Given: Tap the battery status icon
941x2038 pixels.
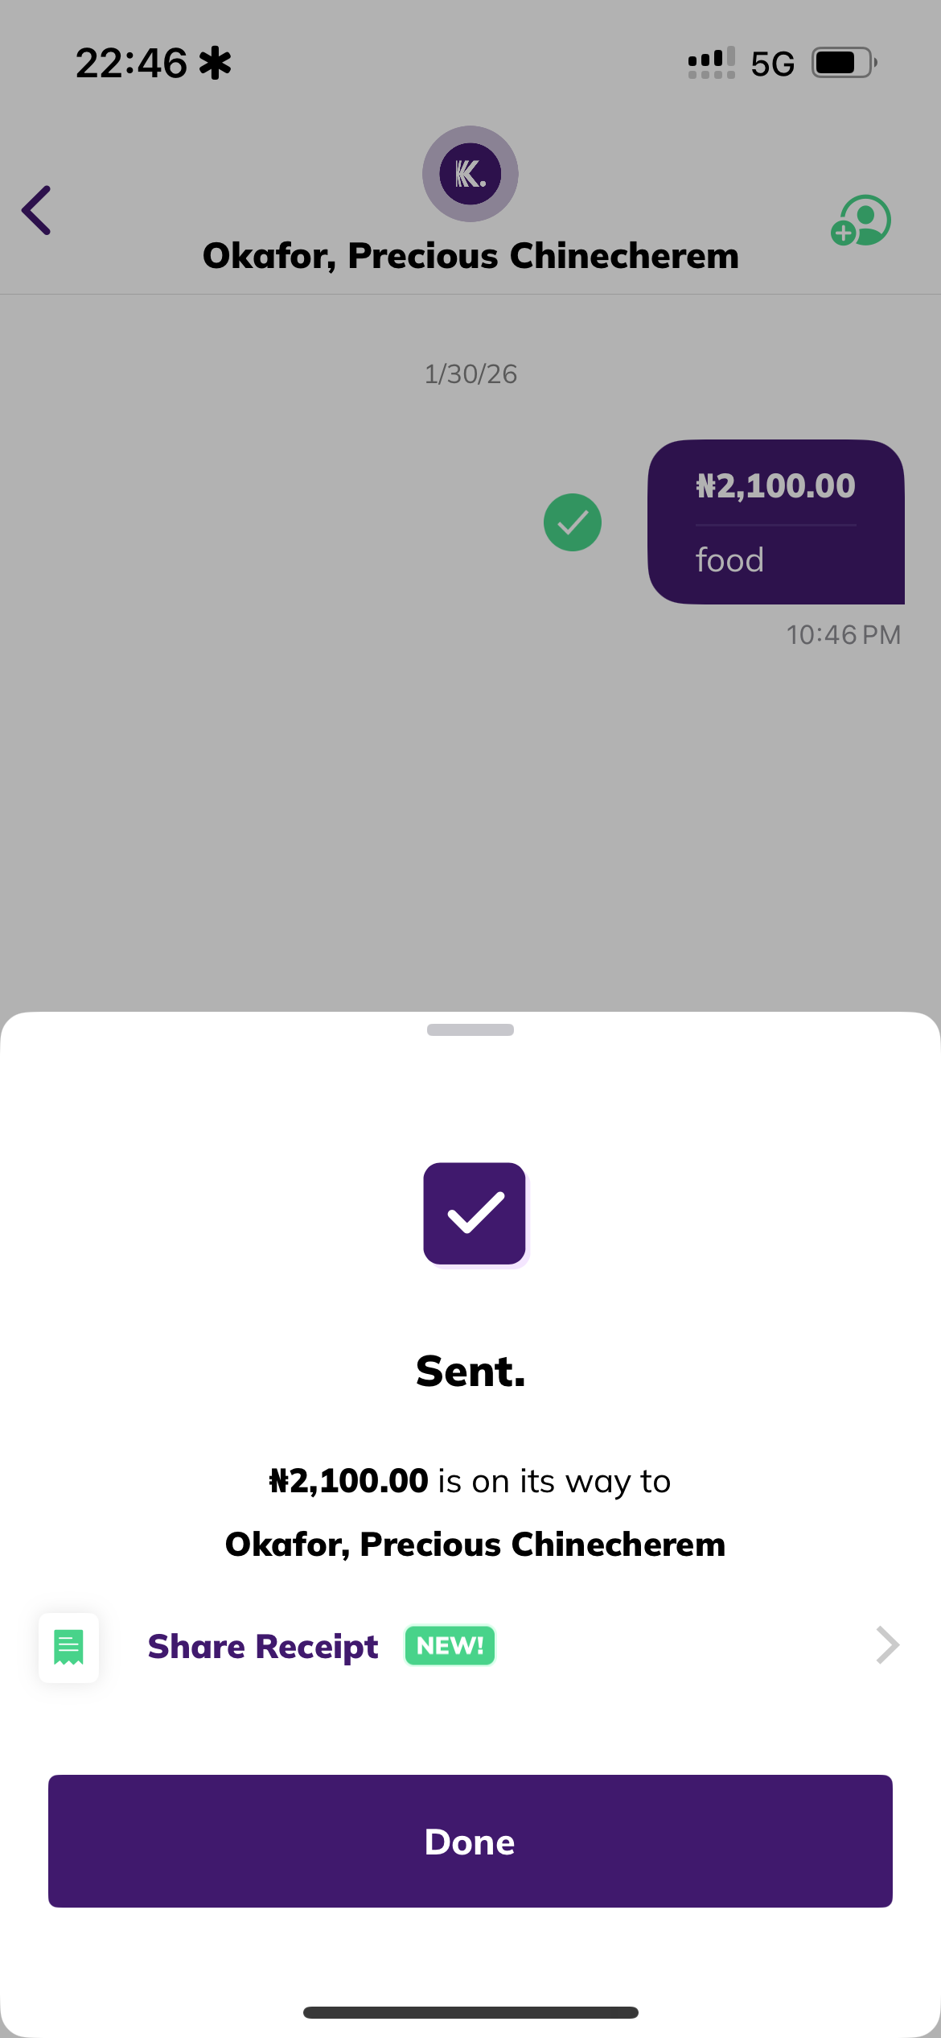Looking at the screenshot, I should (843, 63).
